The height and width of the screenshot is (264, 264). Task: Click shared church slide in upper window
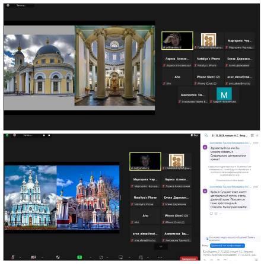[x=79, y=68]
